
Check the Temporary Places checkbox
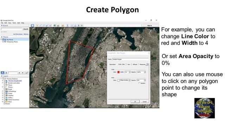(3, 42)
